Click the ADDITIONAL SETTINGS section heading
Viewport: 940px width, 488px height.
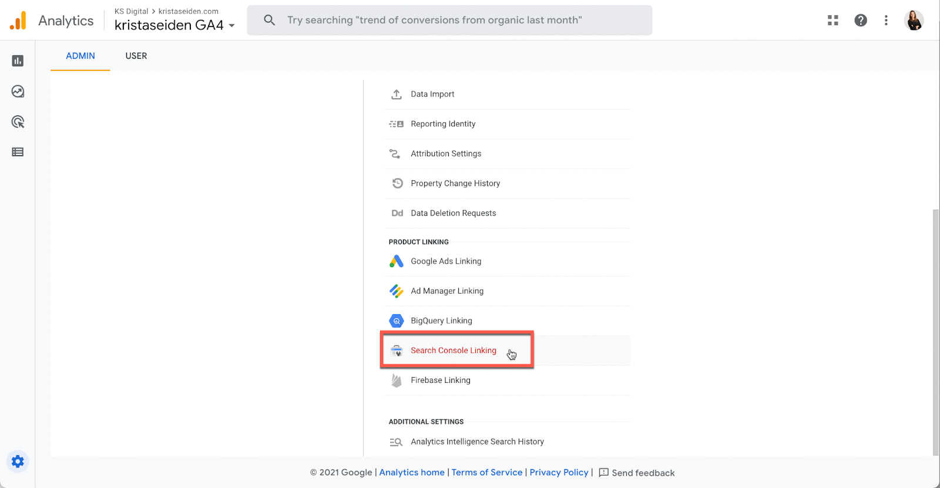coord(427,422)
